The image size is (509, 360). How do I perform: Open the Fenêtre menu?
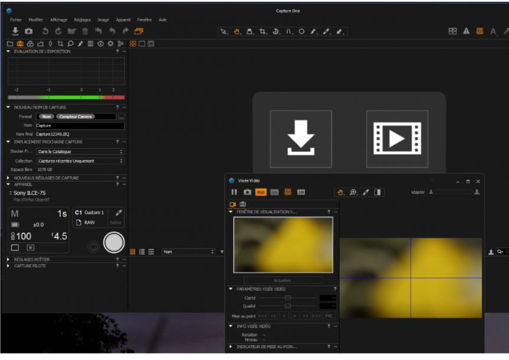144,20
